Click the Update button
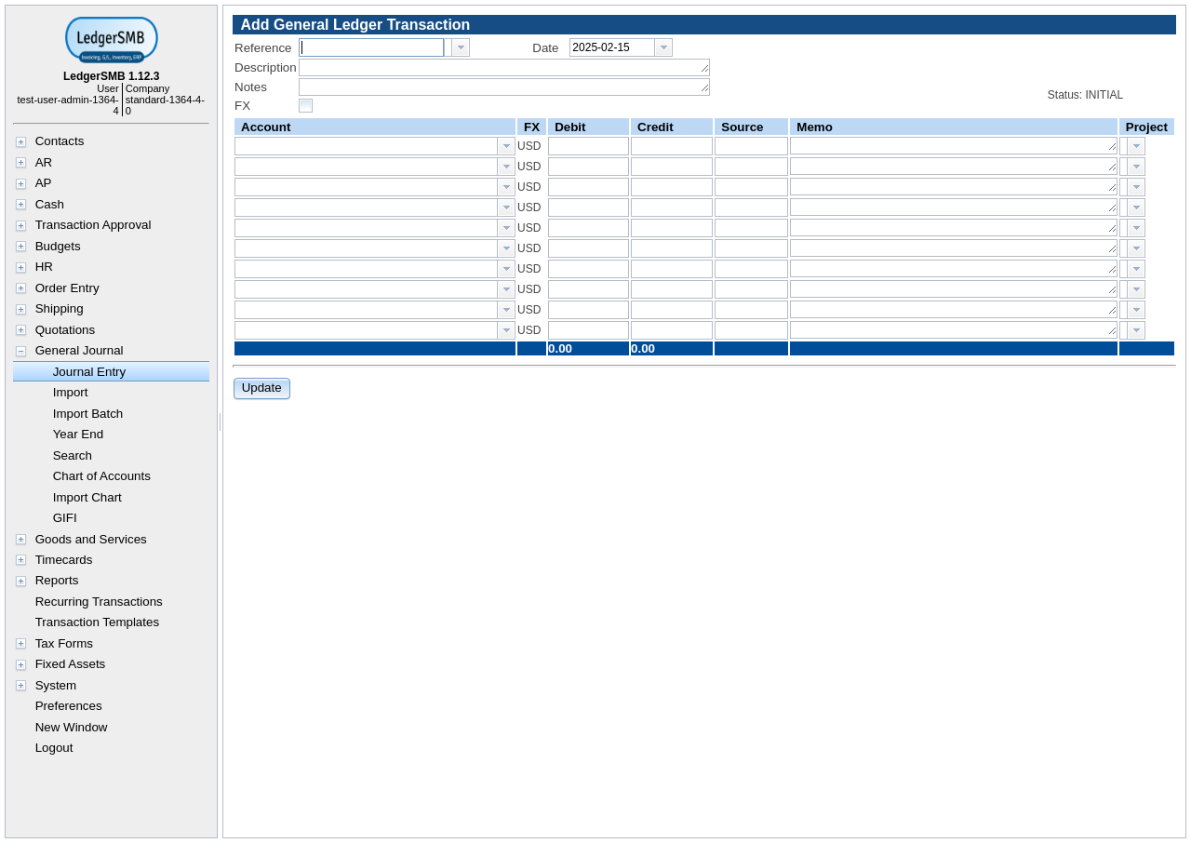 tap(261, 388)
